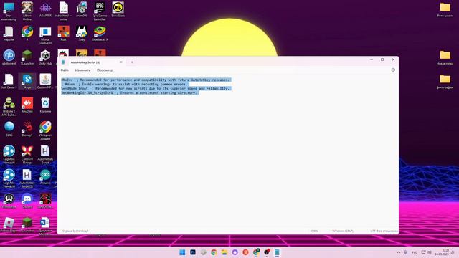
Task: Select the AutoHotkey Script (2) file icon
Action: click(x=27, y=178)
